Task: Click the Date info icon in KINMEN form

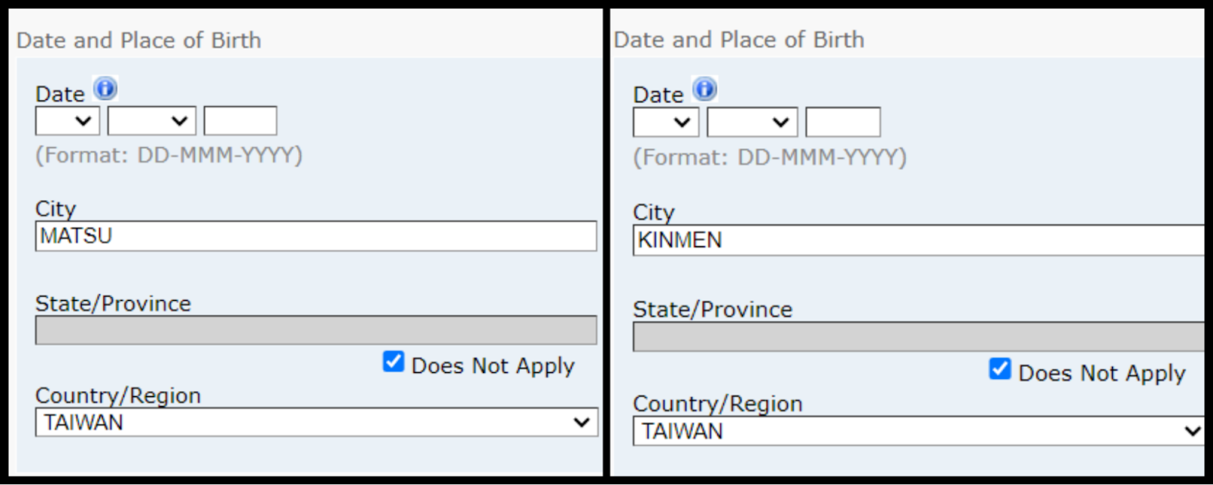Action: (704, 89)
